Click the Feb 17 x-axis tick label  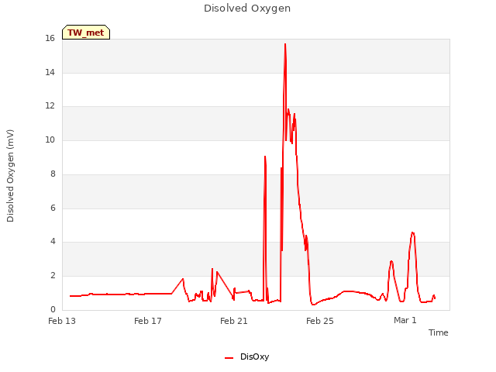[148, 321]
